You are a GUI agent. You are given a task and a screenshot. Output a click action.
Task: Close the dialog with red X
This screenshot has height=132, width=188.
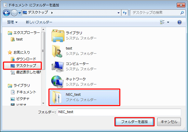point(181,5)
